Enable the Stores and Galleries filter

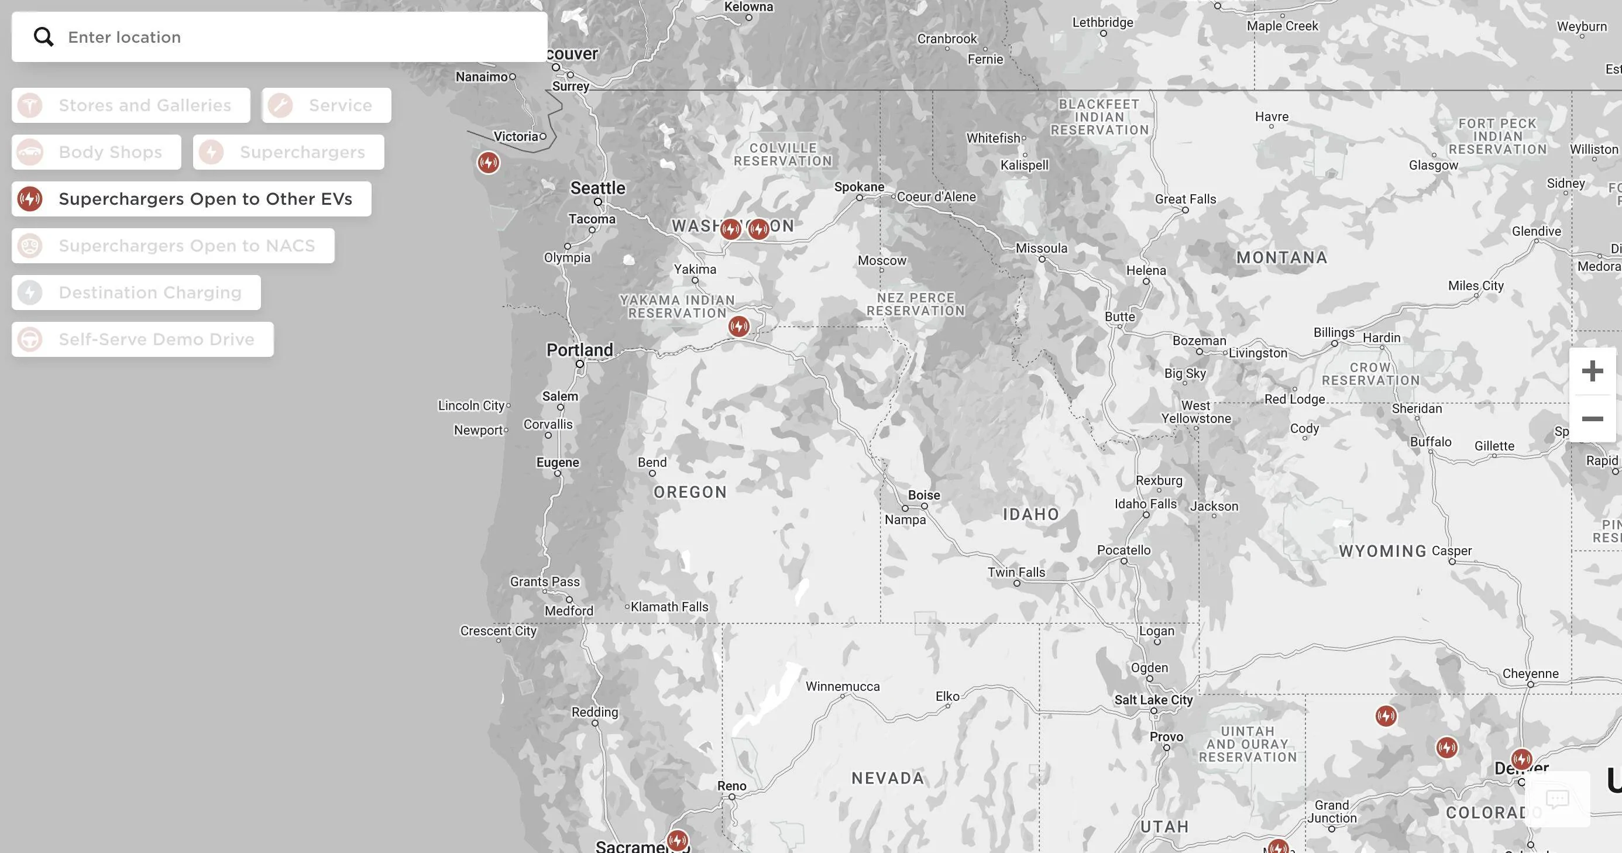coord(131,105)
